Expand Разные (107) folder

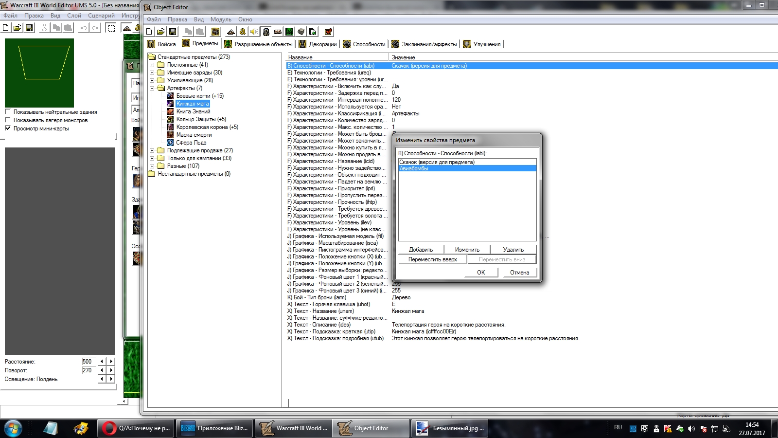click(152, 166)
